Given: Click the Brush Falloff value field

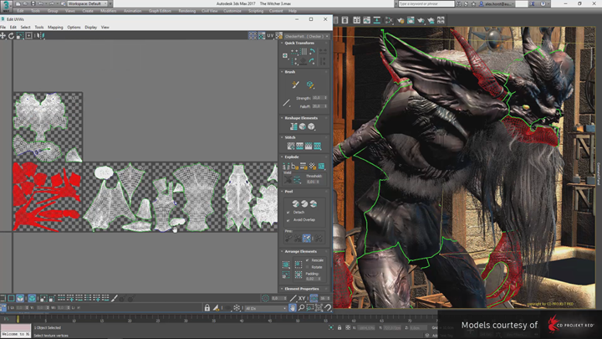Looking at the screenshot, I should tap(319, 106).
